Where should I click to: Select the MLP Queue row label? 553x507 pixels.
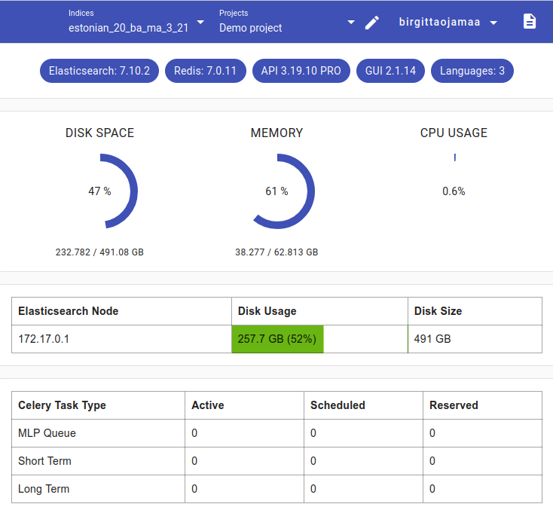click(47, 433)
